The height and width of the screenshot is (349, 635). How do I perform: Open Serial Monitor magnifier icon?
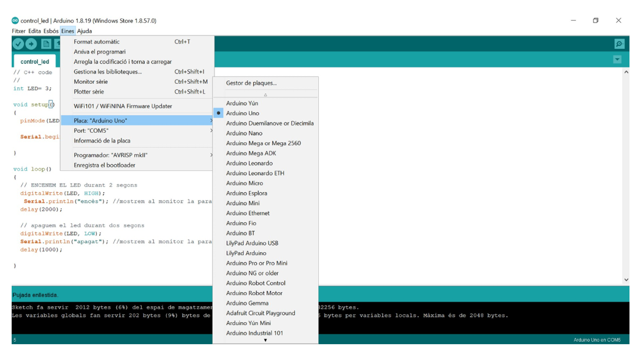tap(619, 44)
